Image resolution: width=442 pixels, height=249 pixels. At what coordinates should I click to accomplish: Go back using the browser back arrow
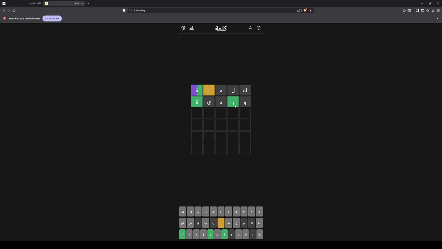click(4, 10)
